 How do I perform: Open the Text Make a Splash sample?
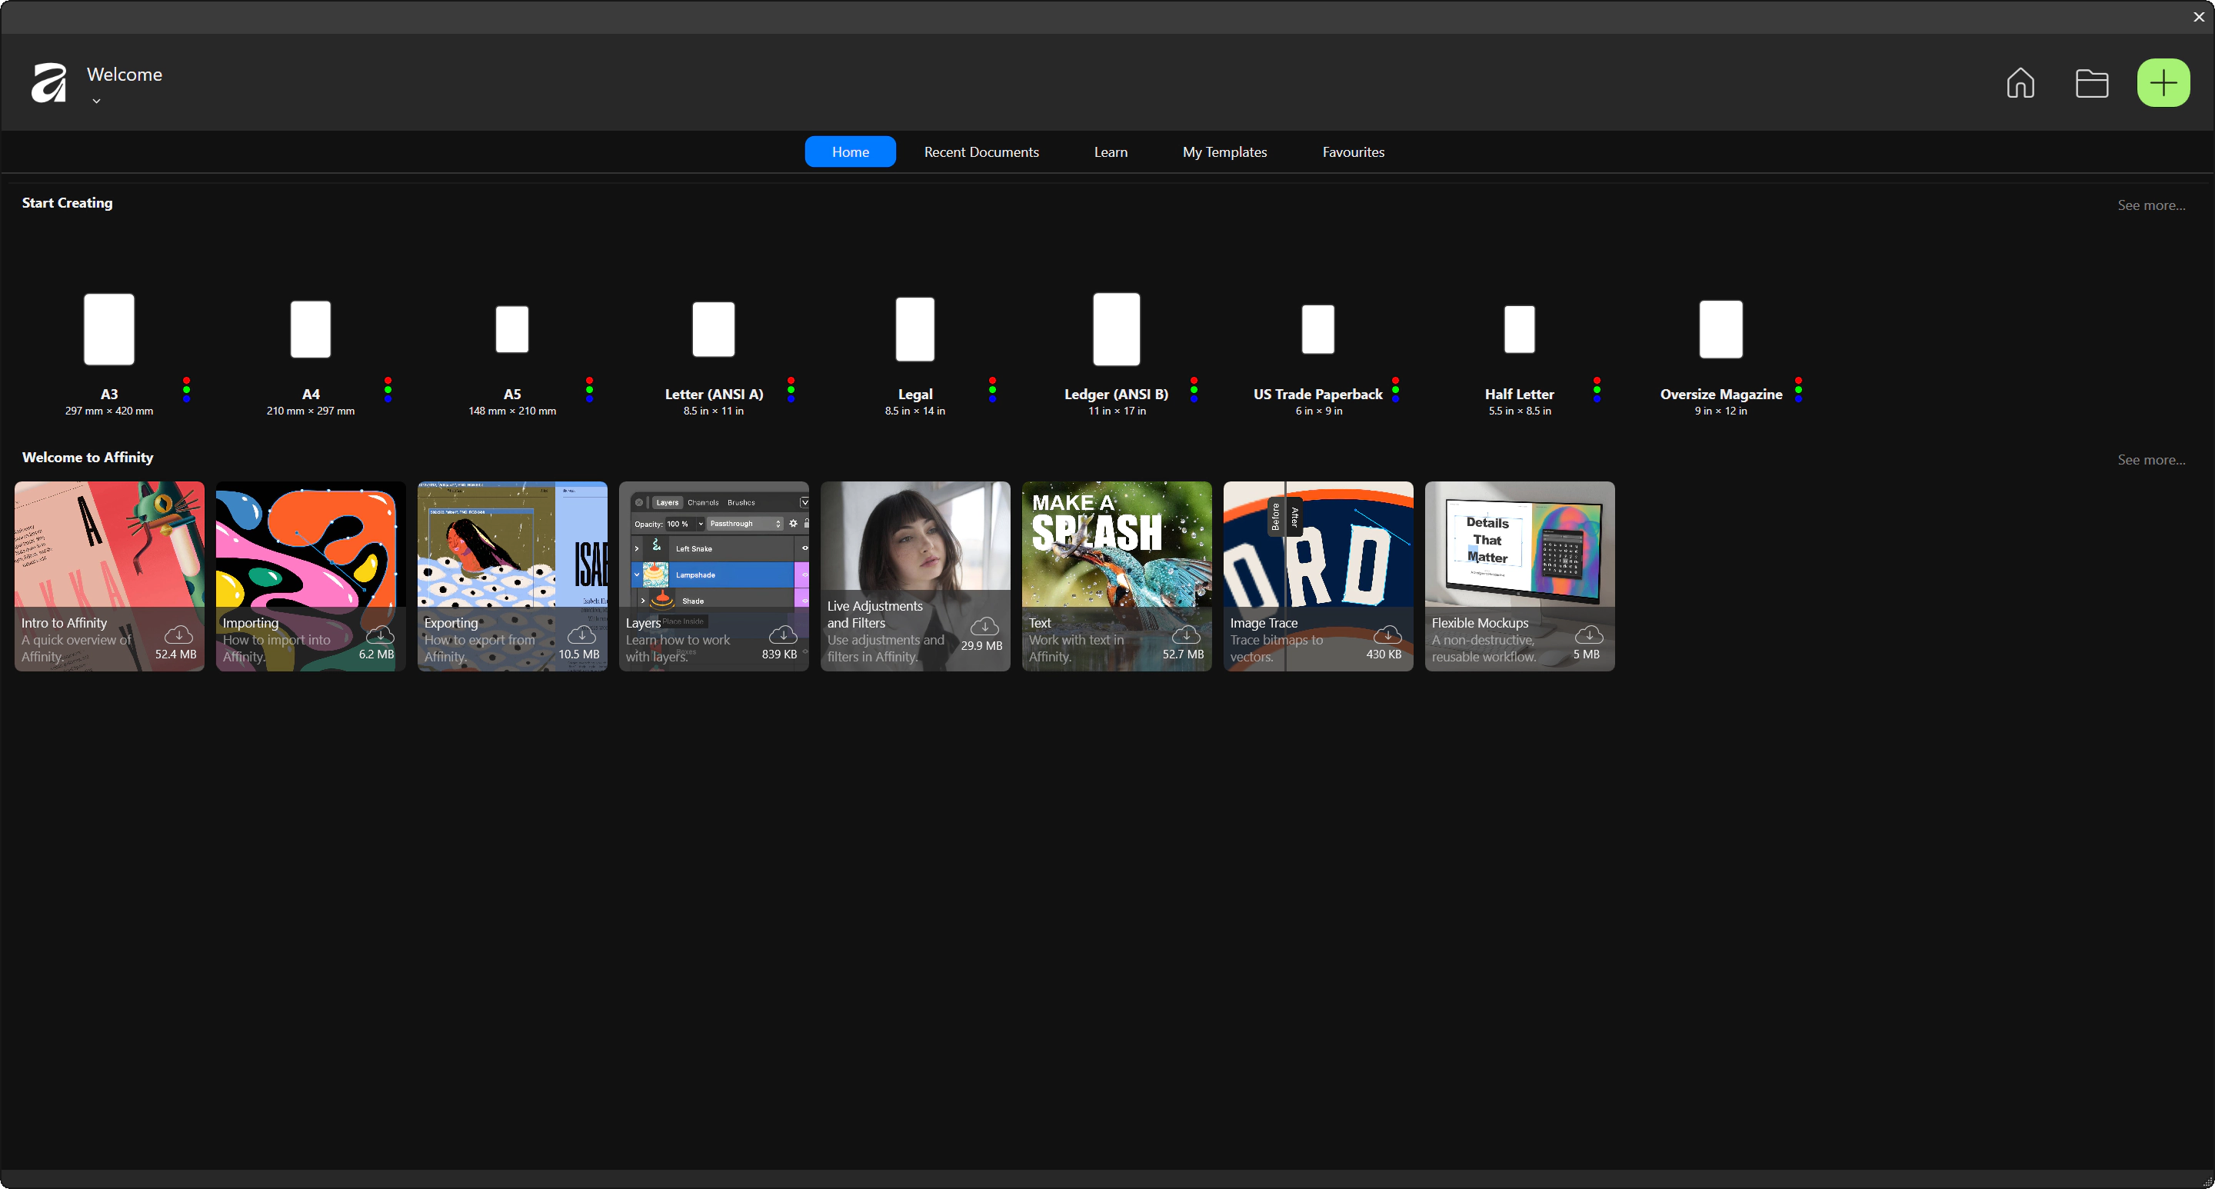coord(1116,559)
